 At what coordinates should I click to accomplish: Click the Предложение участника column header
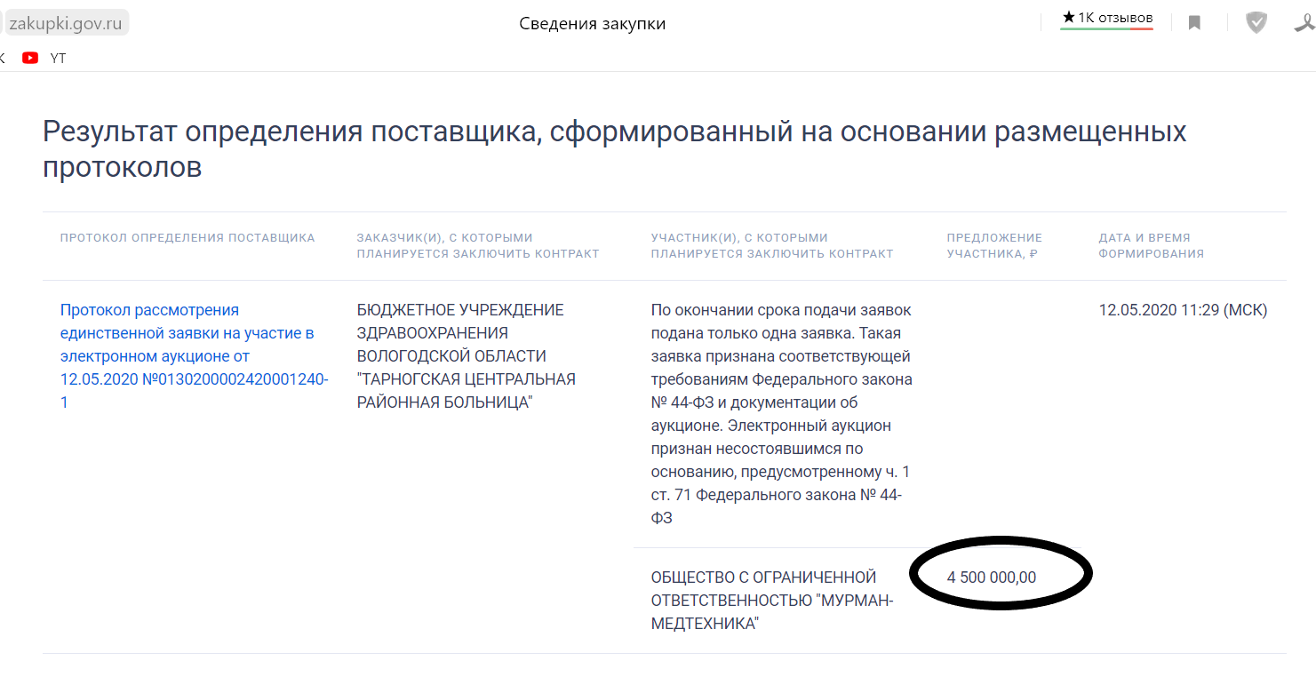pyautogui.click(x=994, y=245)
